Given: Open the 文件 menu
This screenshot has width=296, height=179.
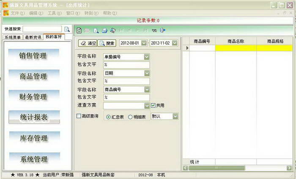Looking at the screenshot, I should 18,13.
